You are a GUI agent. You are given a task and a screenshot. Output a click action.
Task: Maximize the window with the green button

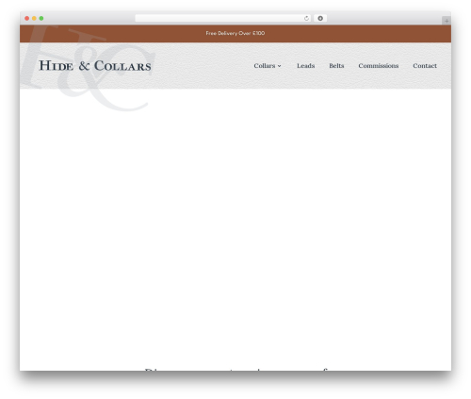click(x=41, y=18)
